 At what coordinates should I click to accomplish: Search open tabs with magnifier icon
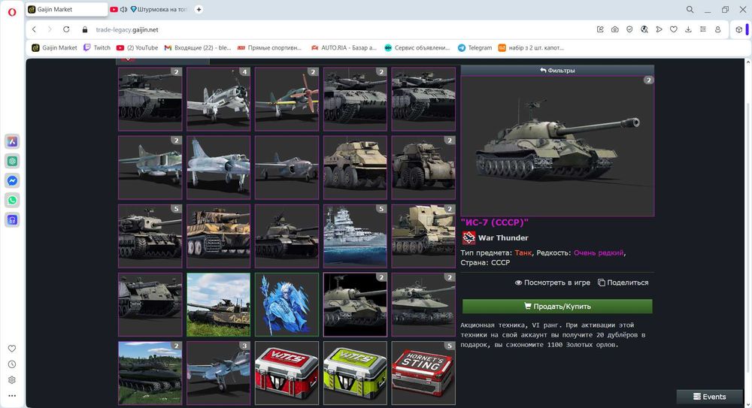(690, 10)
